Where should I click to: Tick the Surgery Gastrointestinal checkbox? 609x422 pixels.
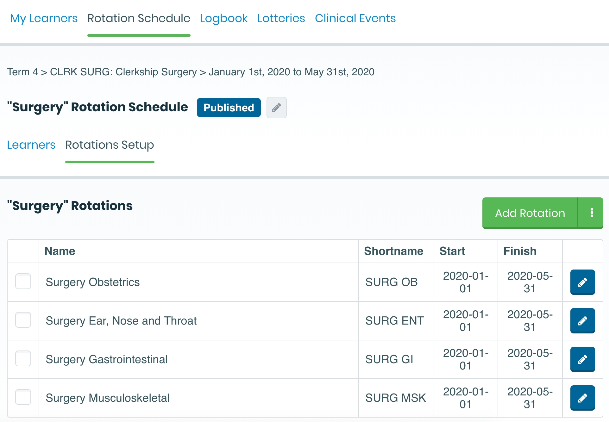click(x=23, y=358)
